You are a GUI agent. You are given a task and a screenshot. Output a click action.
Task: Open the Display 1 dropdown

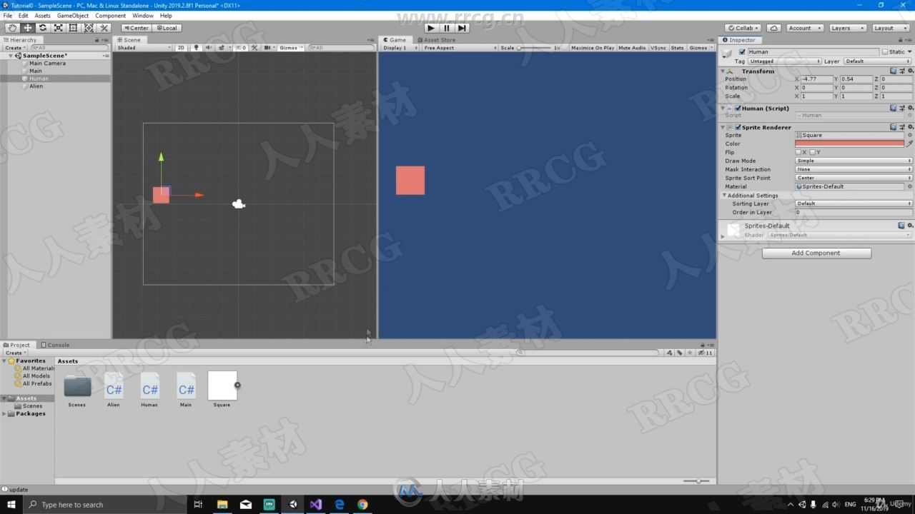click(400, 48)
